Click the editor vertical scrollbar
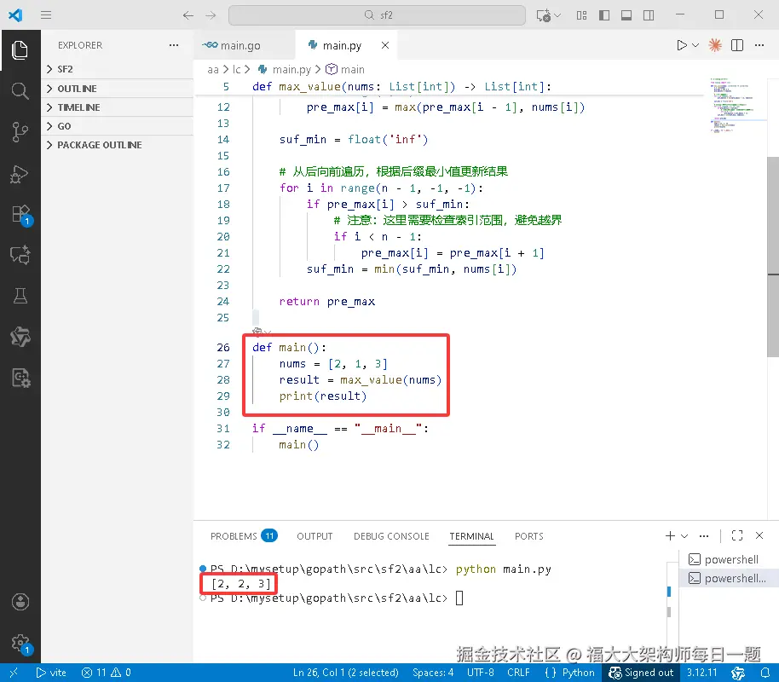The height and width of the screenshot is (682, 779). pos(772,257)
